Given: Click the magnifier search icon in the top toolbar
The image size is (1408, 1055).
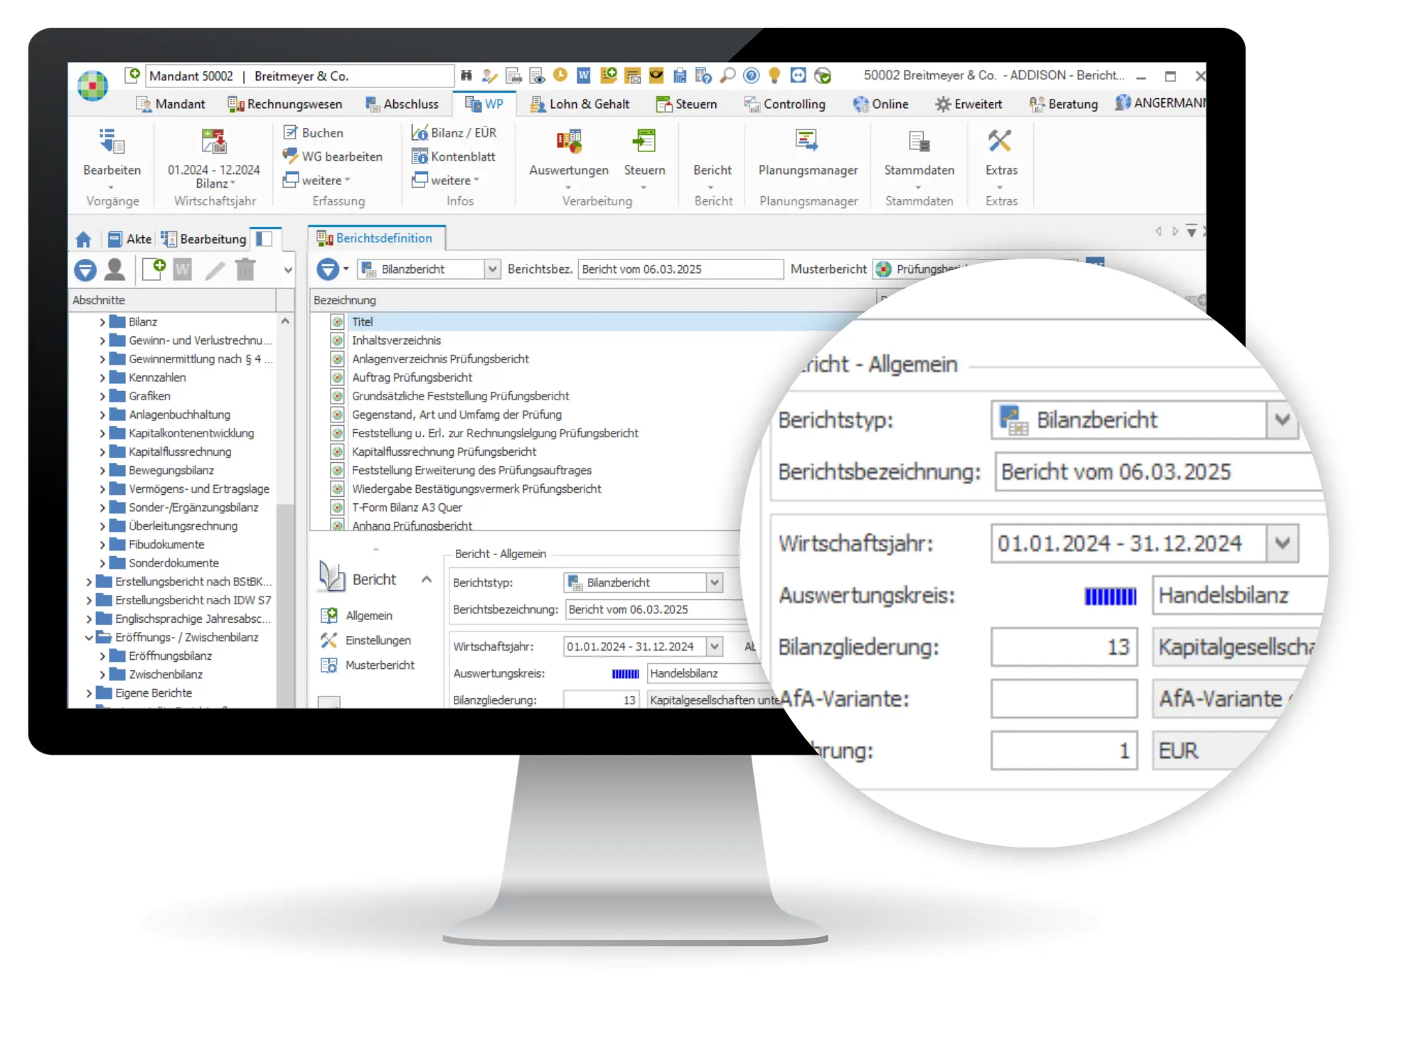Looking at the screenshot, I should (727, 75).
